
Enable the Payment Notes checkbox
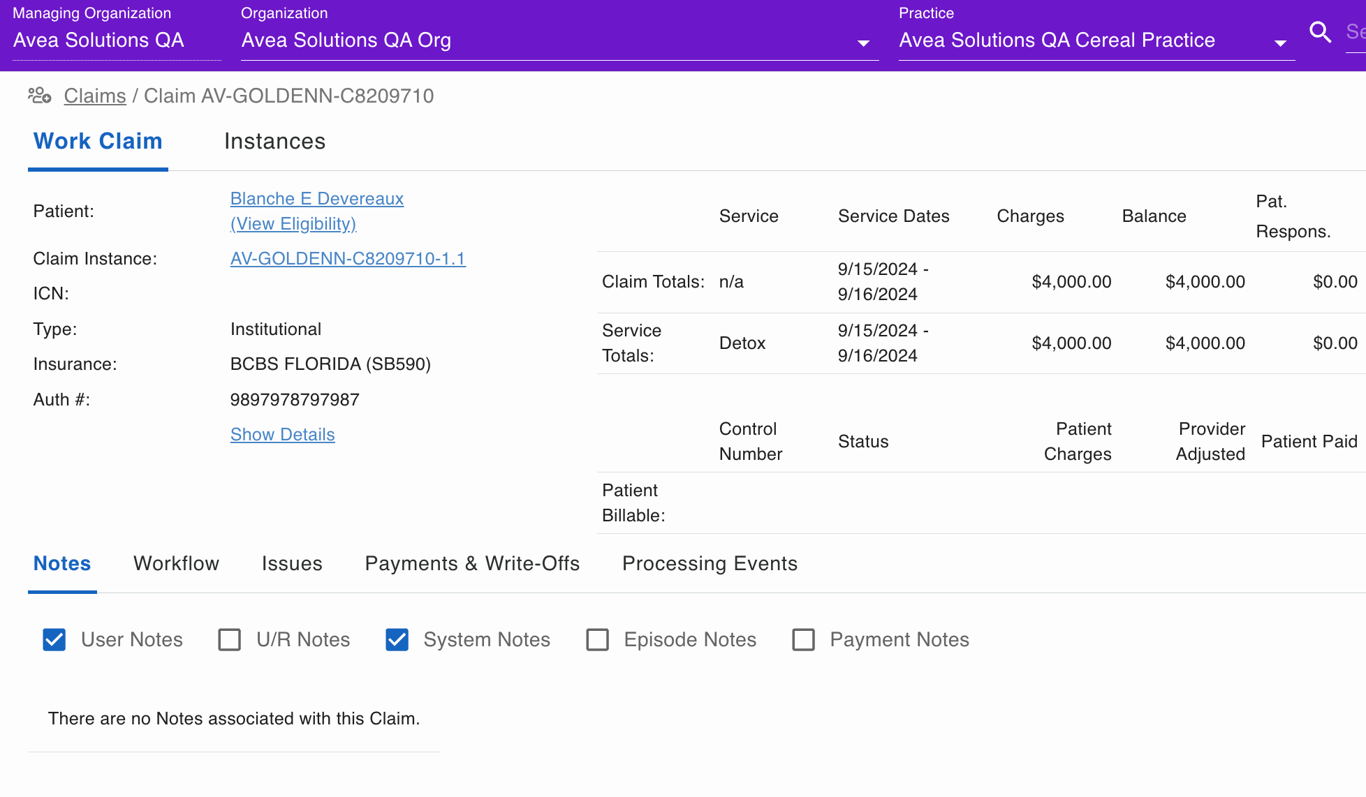click(x=803, y=639)
